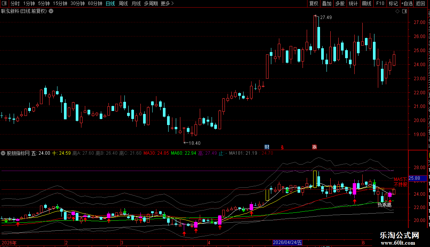Click the 统计 statistics button
Screen dimensions: 430x247
(x=353, y=3)
